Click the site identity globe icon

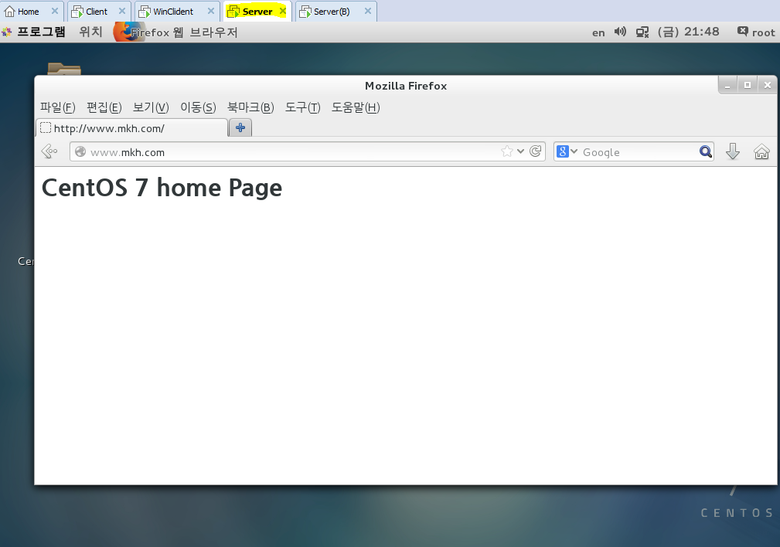(x=80, y=151)
